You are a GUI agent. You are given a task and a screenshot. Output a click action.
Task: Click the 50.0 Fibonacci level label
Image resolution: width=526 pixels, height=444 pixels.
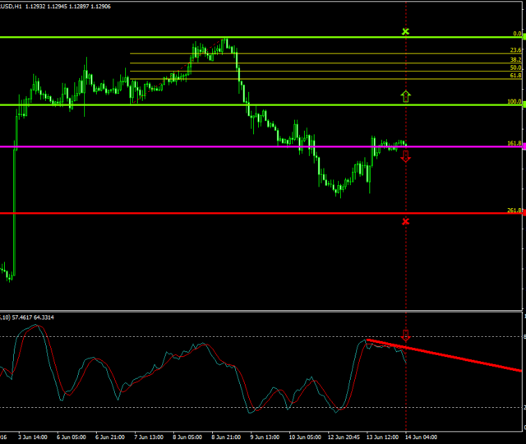click(x=515, y=67)
